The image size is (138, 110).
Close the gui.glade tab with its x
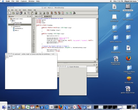[x=50, y=16]
